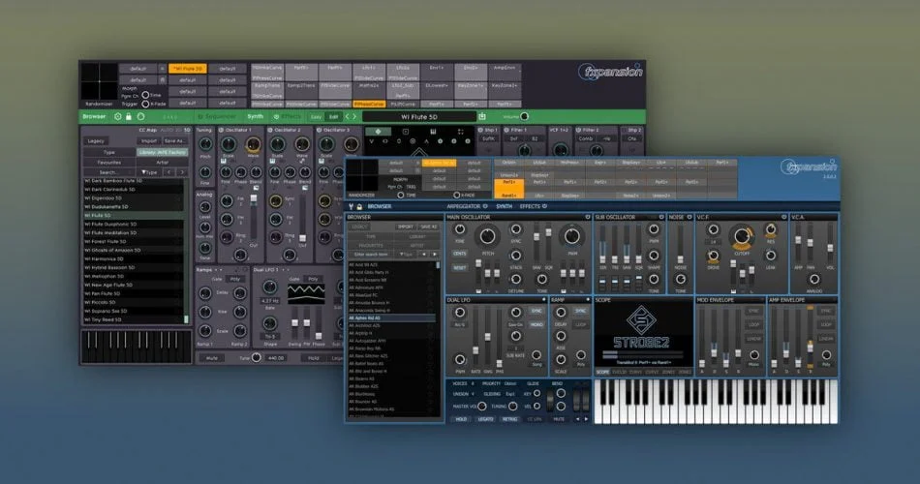Open the Type dropdown in Strobe2 browser
920x484 pixels.
406,255
